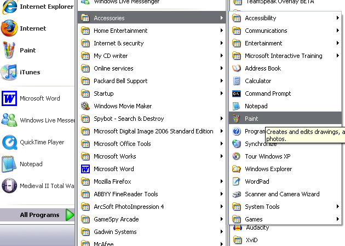Viewport: 345px width, 246px height.
Task: Expand Accessibility submenu arrow
Action: pos(337,18)
